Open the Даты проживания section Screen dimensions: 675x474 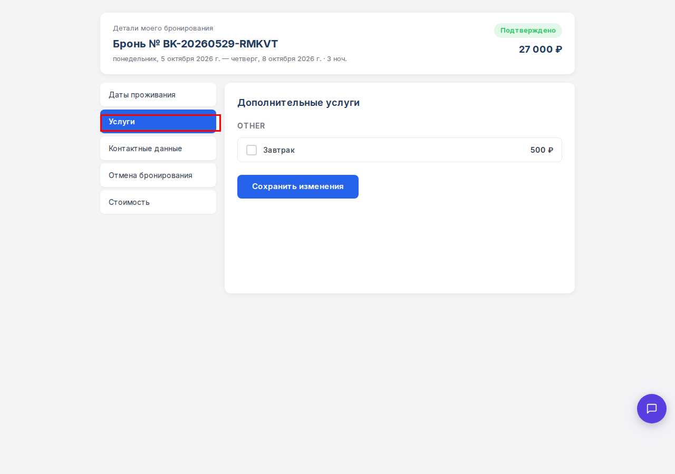[x=158, y=95]
